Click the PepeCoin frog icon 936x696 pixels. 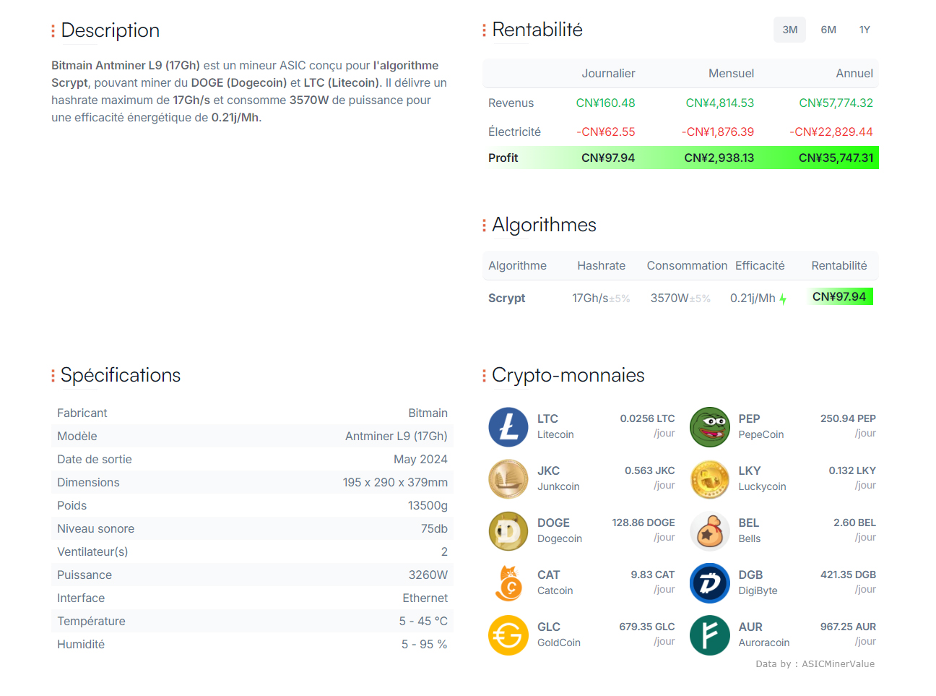710,427
